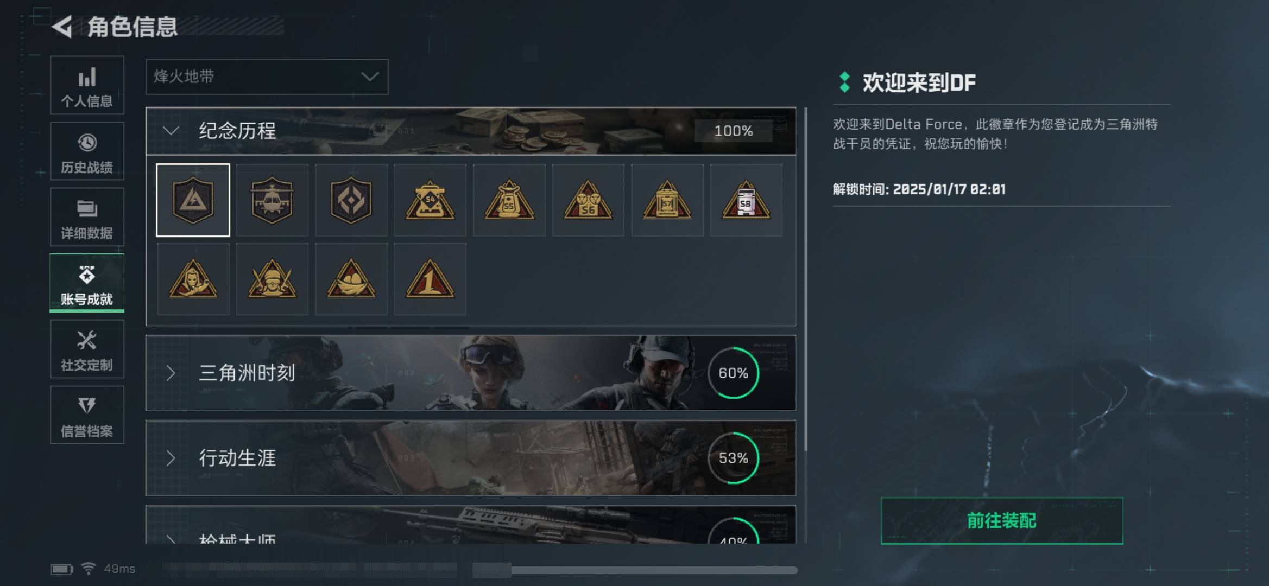Go back using the arrow beside 角色信息

tap(62, 27)
